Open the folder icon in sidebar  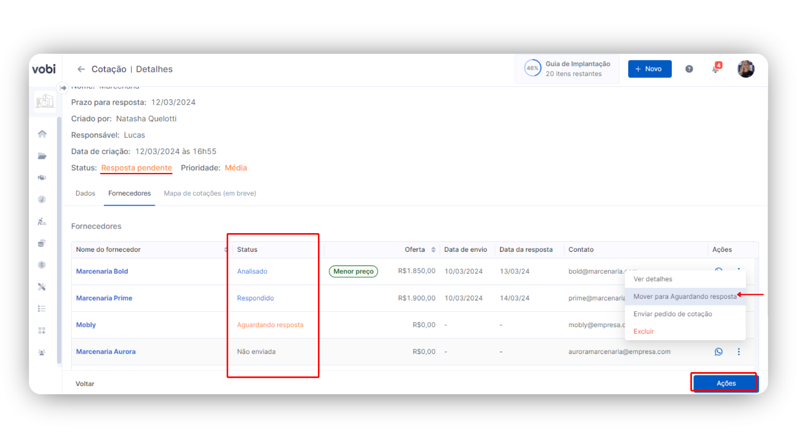42,156
